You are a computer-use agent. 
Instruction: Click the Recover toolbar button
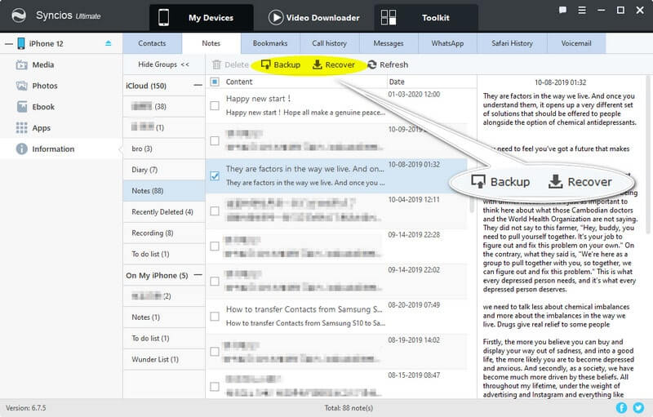(x=334, y=65)
